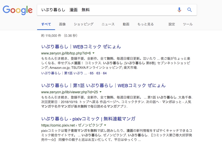
Task: Switch to the 画像 tab
Action: [x=62, y=24]
